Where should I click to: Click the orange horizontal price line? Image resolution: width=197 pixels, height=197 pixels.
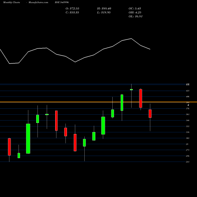click(98, 102)
